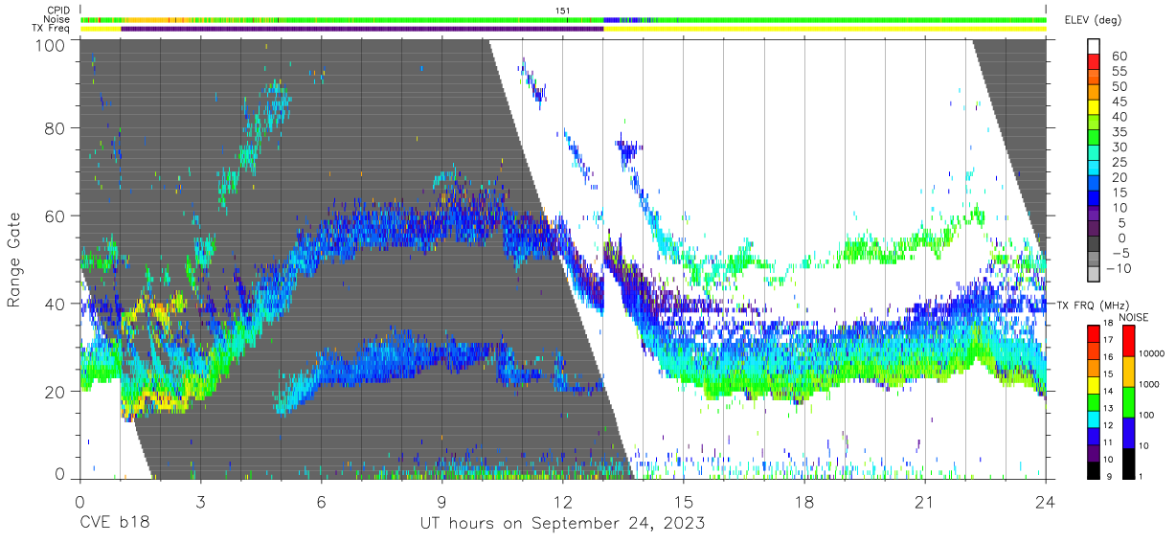
Task: Click the 24 hour tick on UT axis
Action: pyautogui.click(x=1045, y=501)
